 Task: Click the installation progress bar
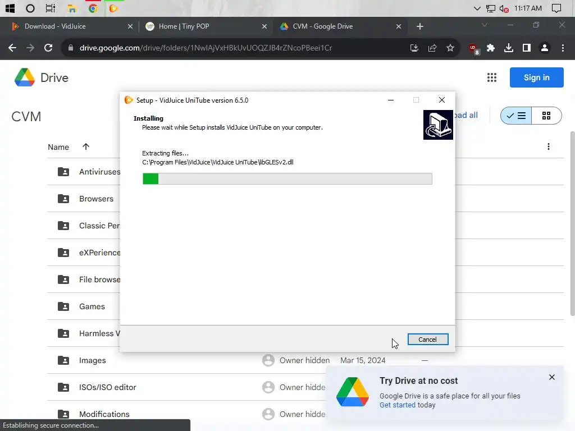coord(287,179)
